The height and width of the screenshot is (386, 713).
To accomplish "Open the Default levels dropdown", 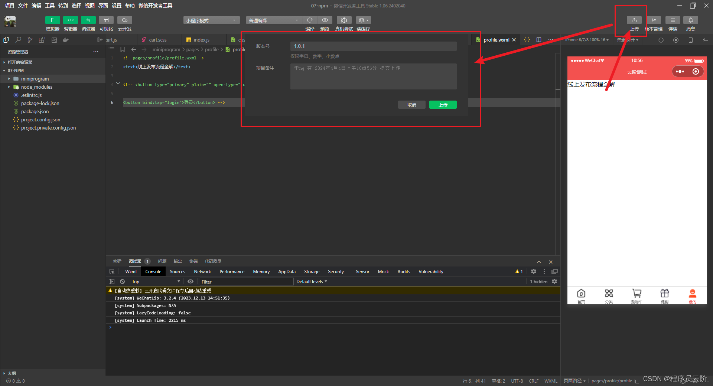I will pos(312,282).
